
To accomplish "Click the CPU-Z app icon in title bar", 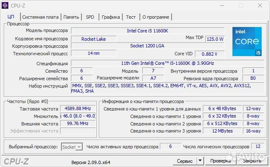I will 5,5.
